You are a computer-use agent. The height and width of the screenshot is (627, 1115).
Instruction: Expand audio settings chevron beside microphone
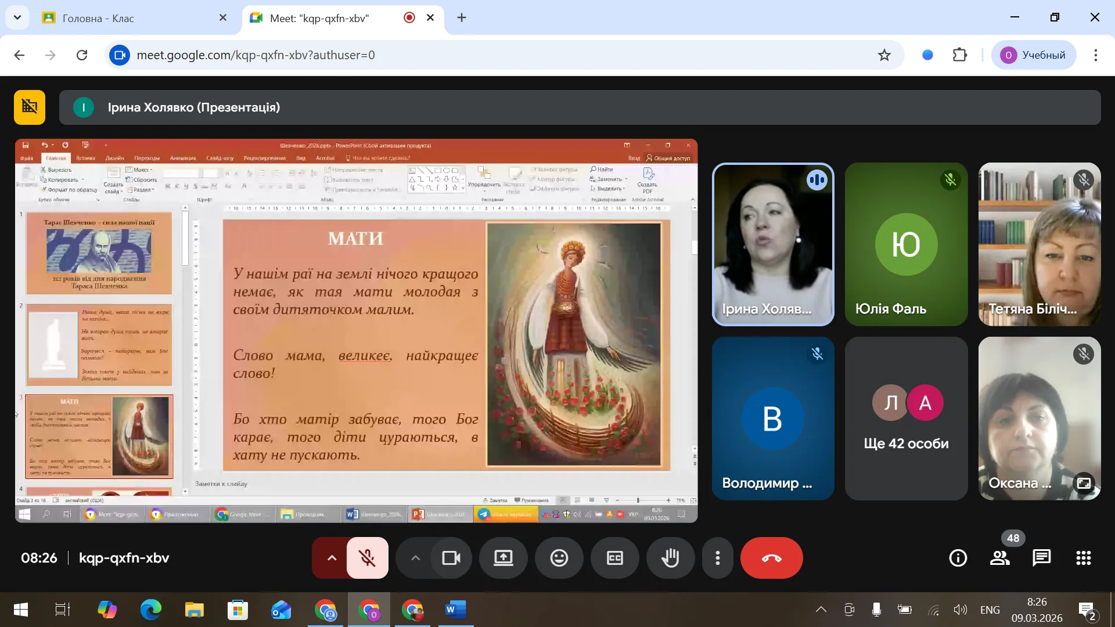point(332,558)
